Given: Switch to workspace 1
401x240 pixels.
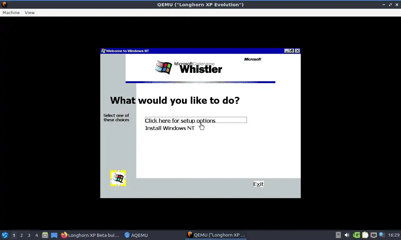Looking at the screenshot, I should coord(14,235).
